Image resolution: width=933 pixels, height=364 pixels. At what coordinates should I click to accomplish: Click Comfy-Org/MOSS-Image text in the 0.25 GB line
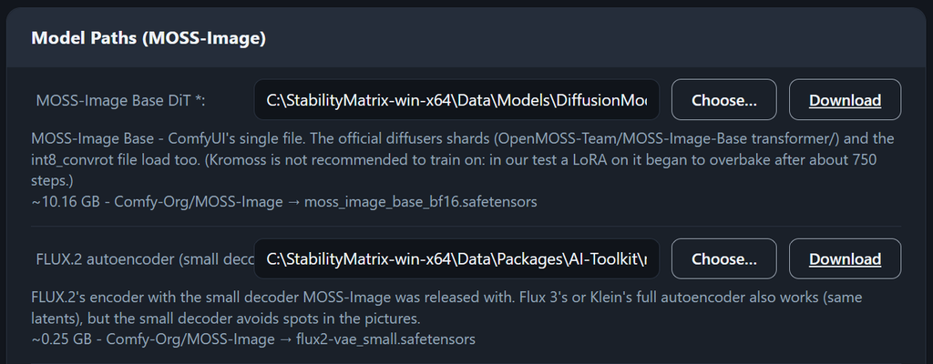click(x=191, y=339)
